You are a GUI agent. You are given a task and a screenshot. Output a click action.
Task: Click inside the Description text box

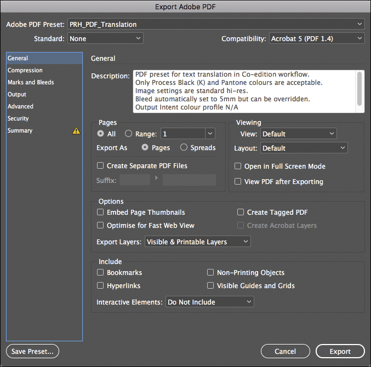[x=245, y=91]
